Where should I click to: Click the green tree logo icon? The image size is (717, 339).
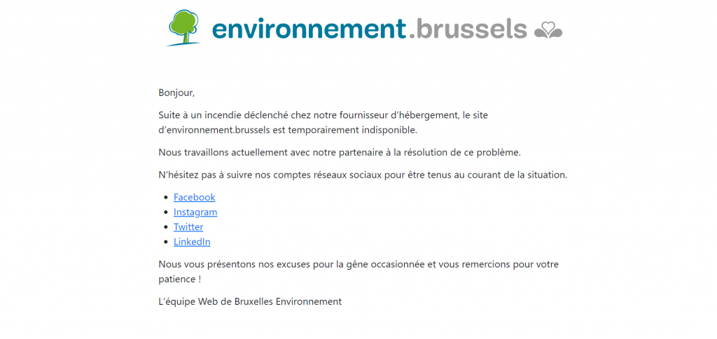184,27
